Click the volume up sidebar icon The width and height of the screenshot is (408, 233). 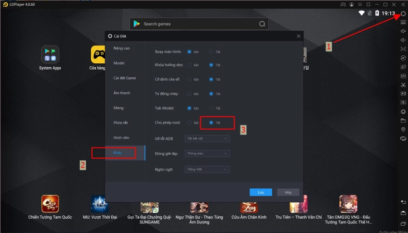tap(403, 31)
